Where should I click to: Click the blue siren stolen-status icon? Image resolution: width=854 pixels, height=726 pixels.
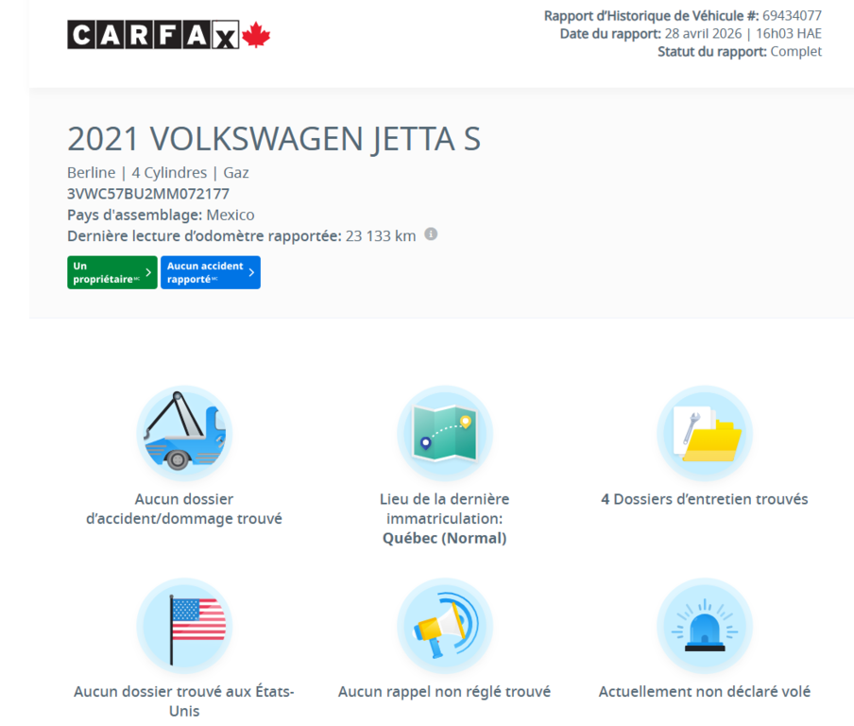coord(705,626)
